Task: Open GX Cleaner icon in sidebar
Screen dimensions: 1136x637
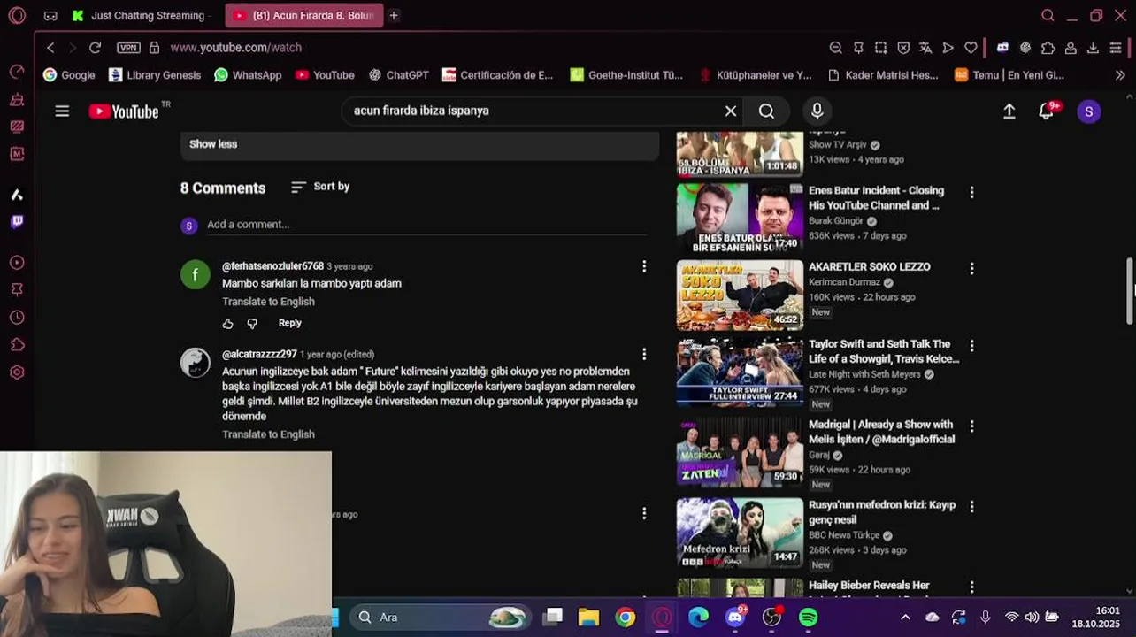Action: click(x=17, y=99)
